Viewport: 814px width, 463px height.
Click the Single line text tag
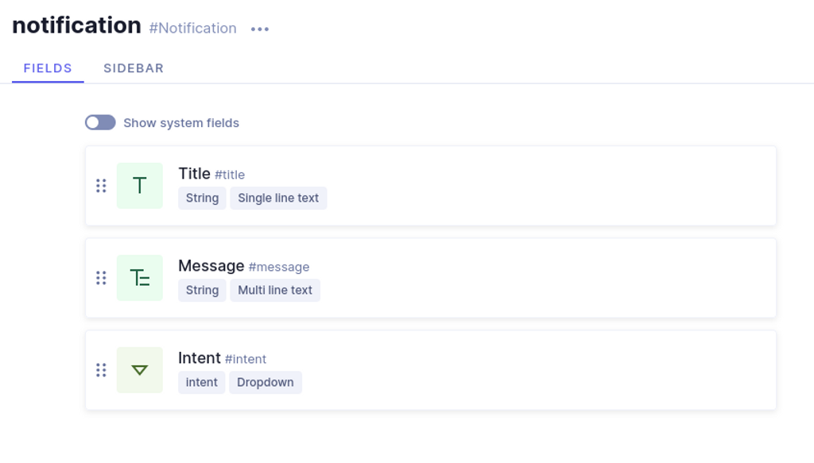278,198
